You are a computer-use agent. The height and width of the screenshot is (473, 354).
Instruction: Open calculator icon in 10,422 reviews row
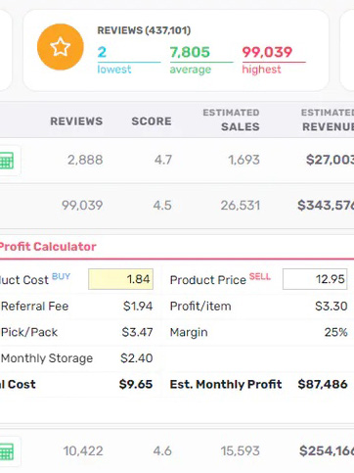coord(7,451)
